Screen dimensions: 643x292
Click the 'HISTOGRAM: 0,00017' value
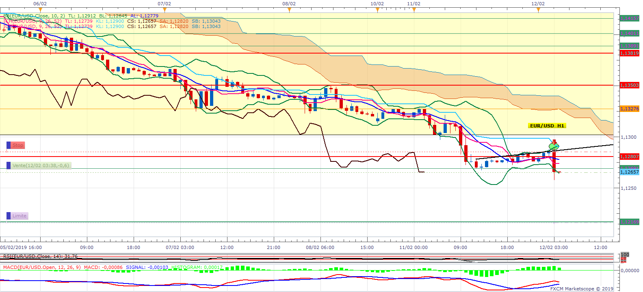(197, 267)
